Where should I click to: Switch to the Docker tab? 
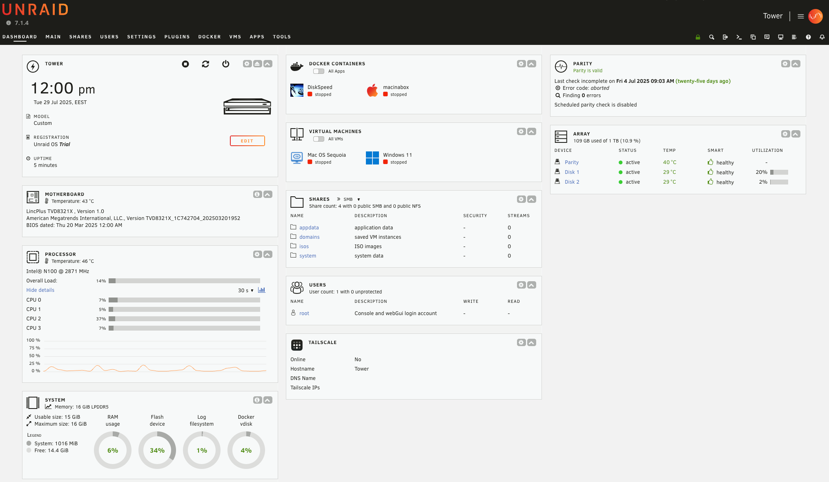pos(209,37)
